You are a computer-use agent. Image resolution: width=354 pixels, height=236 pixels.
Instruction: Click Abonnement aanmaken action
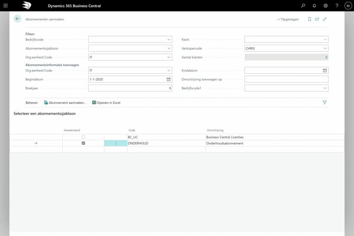(65, 103)
